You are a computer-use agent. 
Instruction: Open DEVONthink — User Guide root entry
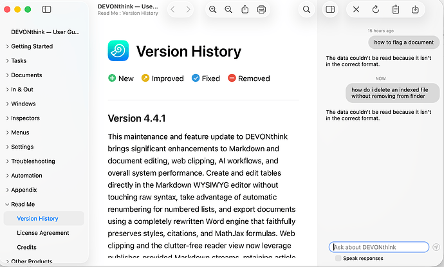45,32
